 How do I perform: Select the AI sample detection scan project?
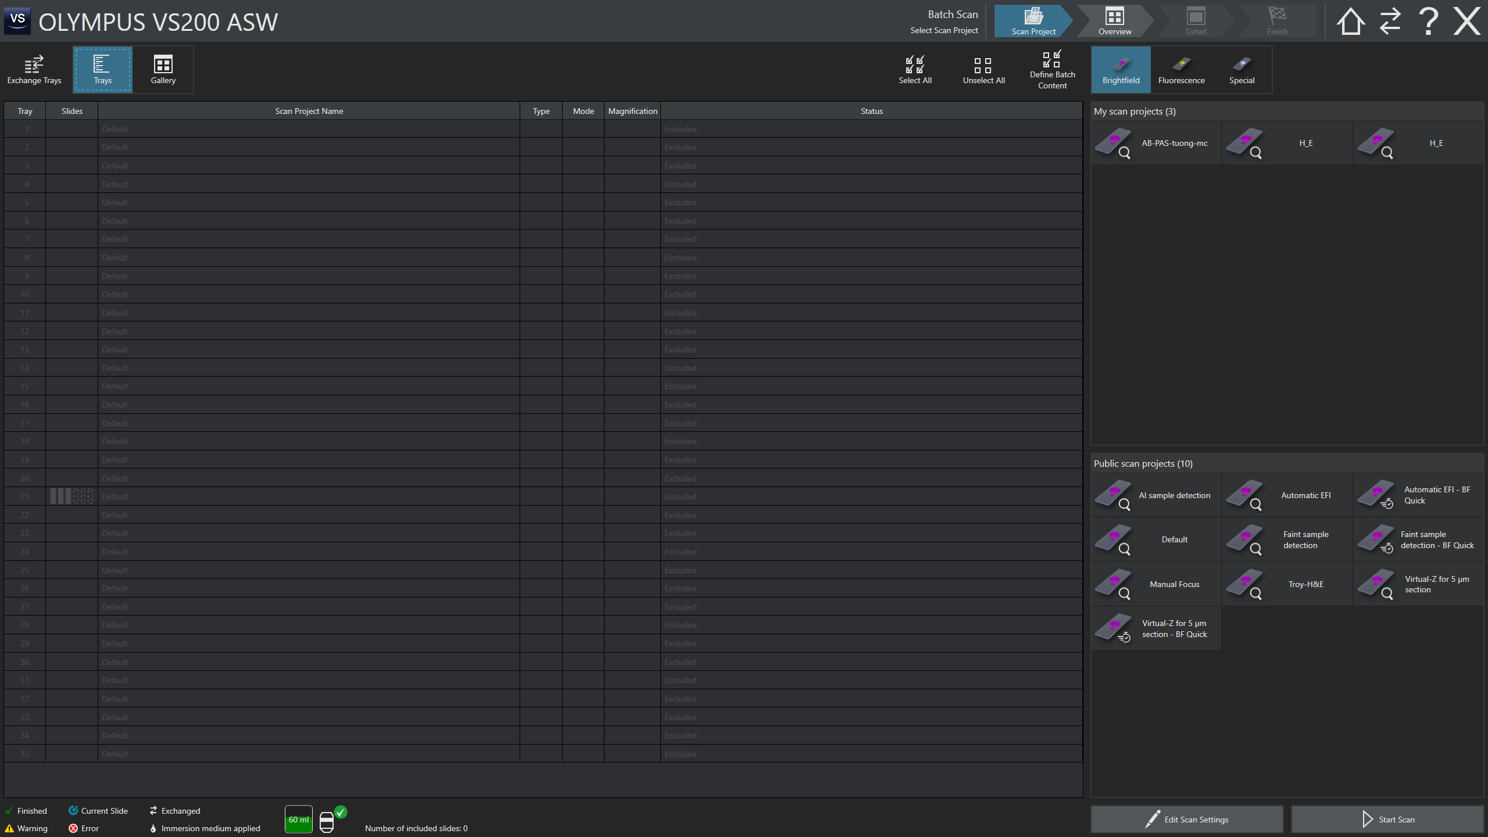[1156, 495]
